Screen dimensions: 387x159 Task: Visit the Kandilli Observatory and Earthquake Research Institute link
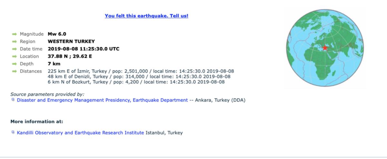(x=80, y=132)
